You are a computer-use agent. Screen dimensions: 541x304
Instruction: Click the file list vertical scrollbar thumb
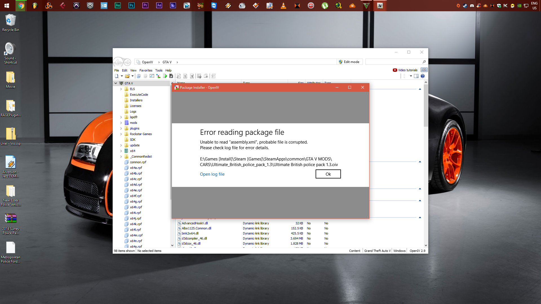coord(426,106)
